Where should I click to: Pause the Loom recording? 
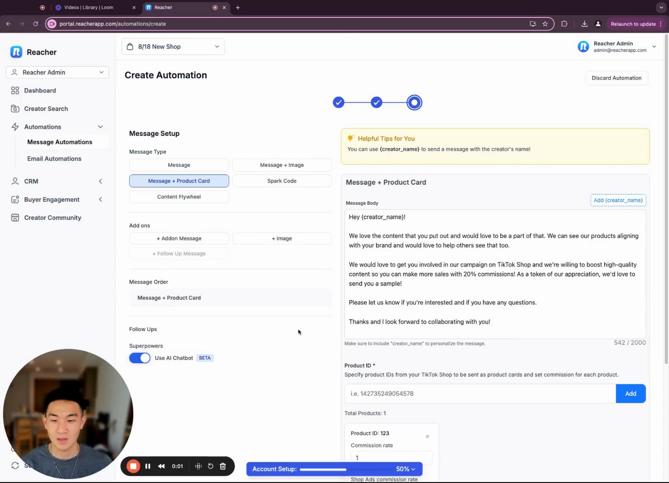point(148,466)
